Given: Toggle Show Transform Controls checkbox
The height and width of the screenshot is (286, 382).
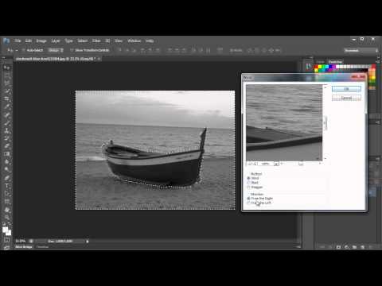Looking at the screenshot, I should (72, 50).
